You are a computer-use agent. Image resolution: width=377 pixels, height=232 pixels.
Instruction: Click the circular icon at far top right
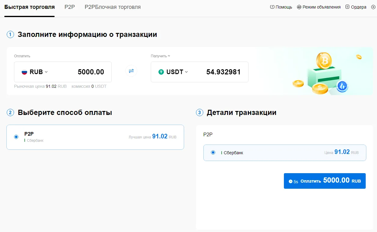pyautogui.click(x=373, y=7)
